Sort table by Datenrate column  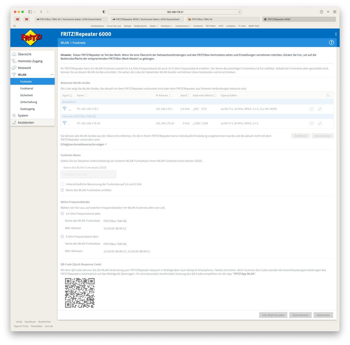[205, 95]
